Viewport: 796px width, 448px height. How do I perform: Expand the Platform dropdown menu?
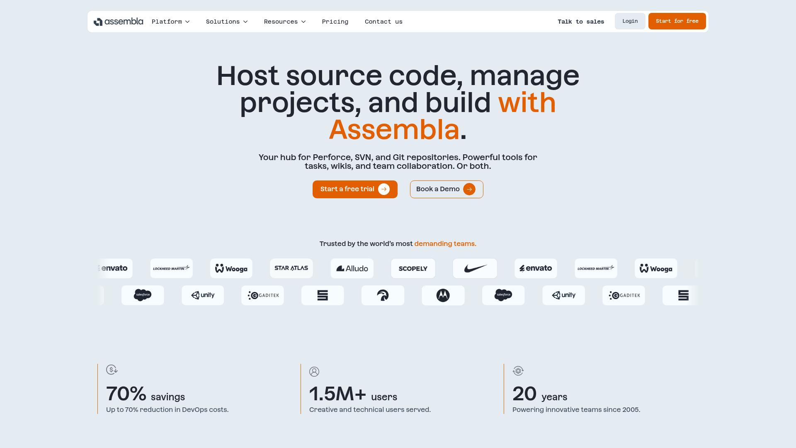(x=170, y=21)
